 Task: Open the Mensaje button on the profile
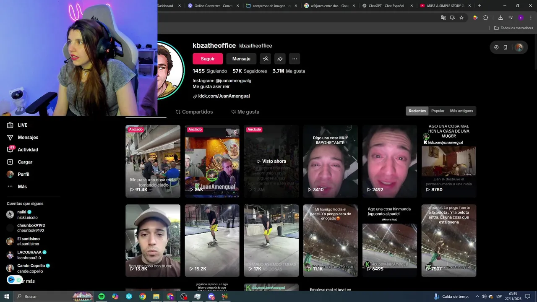click(241, 59)
